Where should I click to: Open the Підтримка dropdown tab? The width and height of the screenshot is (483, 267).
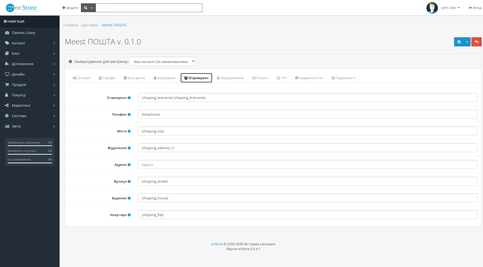click(344, 78)
